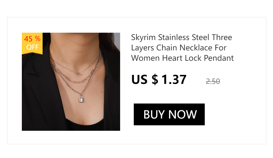Click the thin top chain near the neck
This screenshot has height=158, width=273.
[66, 68]
